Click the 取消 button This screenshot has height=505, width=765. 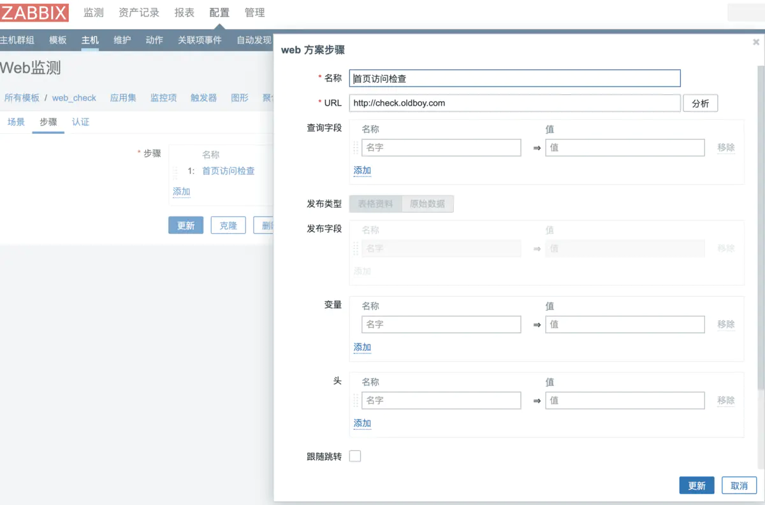pyautogui.click(x=739, y=485)
